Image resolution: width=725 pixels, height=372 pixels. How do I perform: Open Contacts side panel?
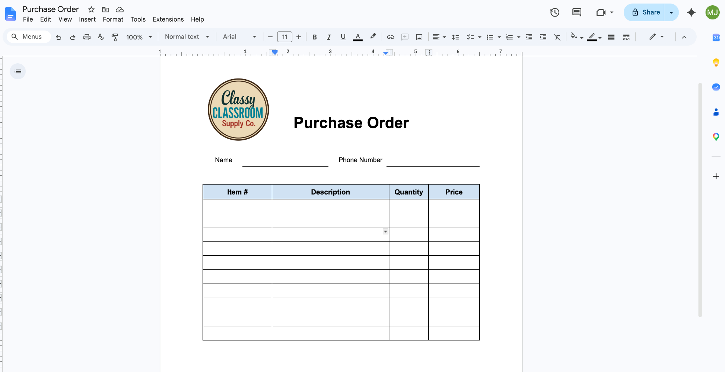pos(716,112)
